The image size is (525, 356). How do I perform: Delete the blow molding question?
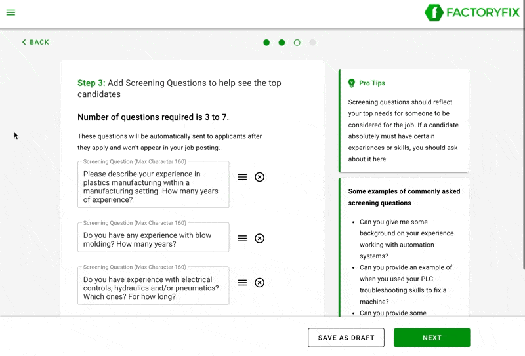pyautogui.click(x=259, y=238)
